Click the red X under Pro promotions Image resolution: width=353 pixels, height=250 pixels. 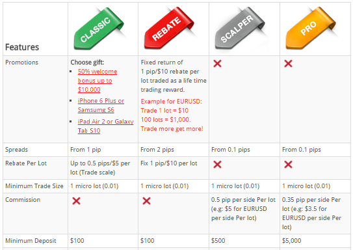288,64
